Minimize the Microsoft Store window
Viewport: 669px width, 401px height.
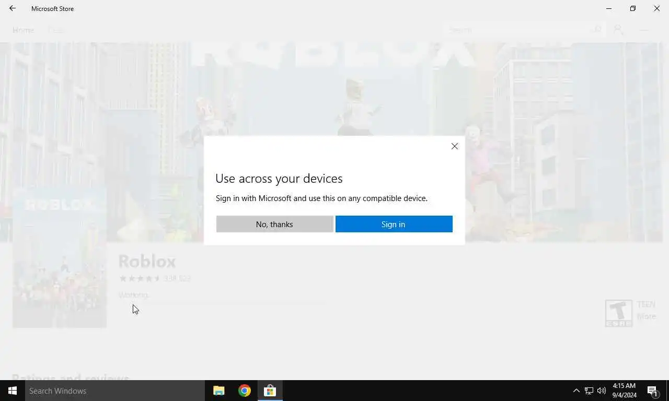[x=609, y=8]
